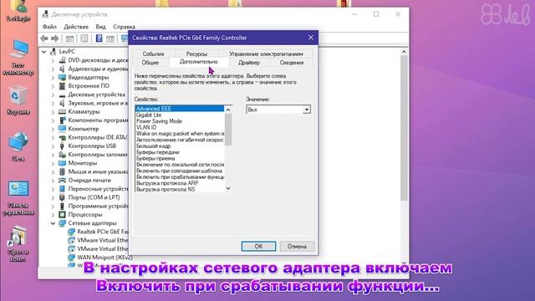The height and width of the screenshot is (301, 535).
Task: Switch to the Драйвер tab
Action: (x=249, y=63)
